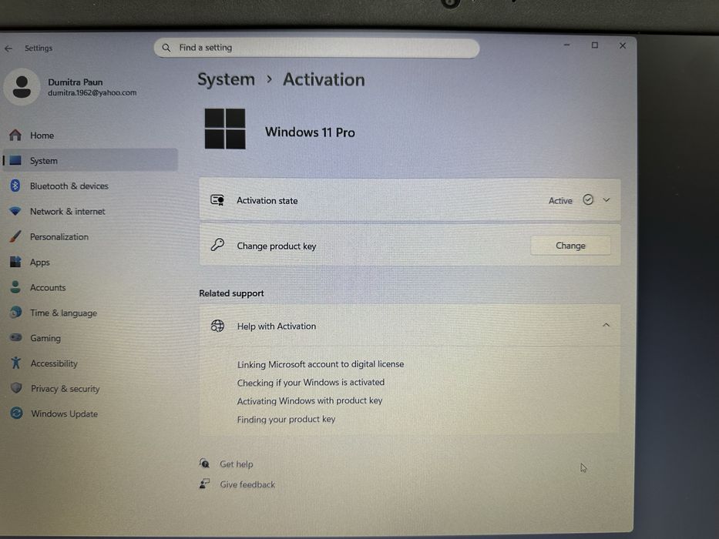Click the Dumitra Paun account name
This screenshot has height=539, width=719.
(76, 82)
